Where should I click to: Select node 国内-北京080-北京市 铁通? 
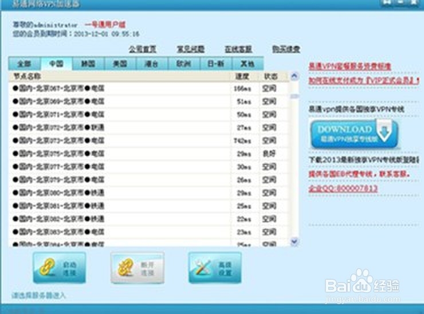click(x=150, y=193)
